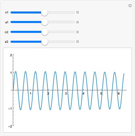Click the n1 slider thumb
The width and height of the screenshot is (135, 136).
point(44,12)
